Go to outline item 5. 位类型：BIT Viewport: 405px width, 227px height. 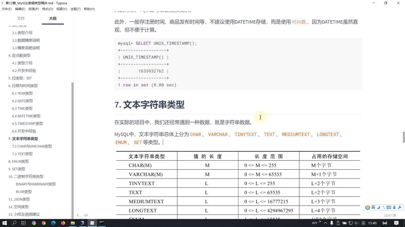pyautogui.click(x=20, y=78)
